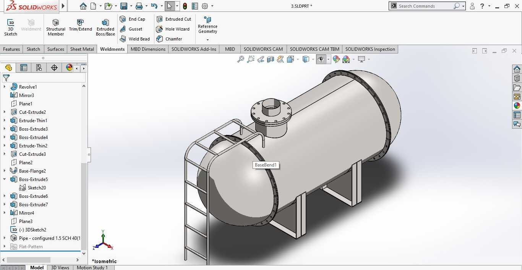Open the Design Library in the task pane

click(517, 78)
